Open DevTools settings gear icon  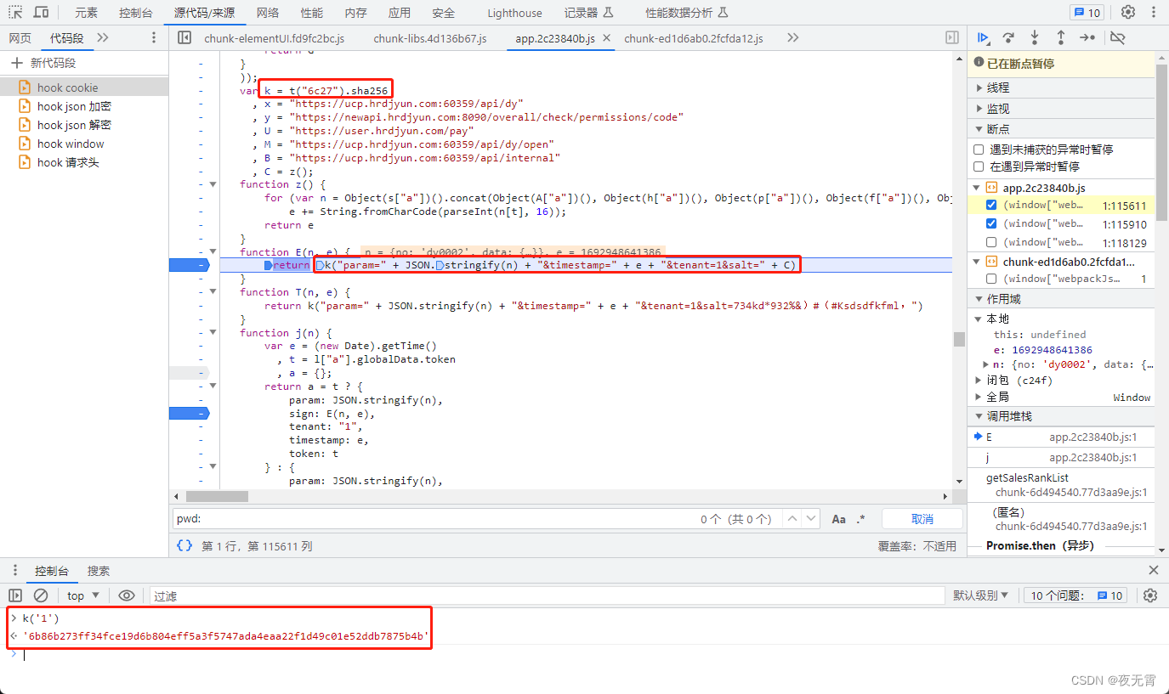pyautogui.click(x=1128, y=12)
